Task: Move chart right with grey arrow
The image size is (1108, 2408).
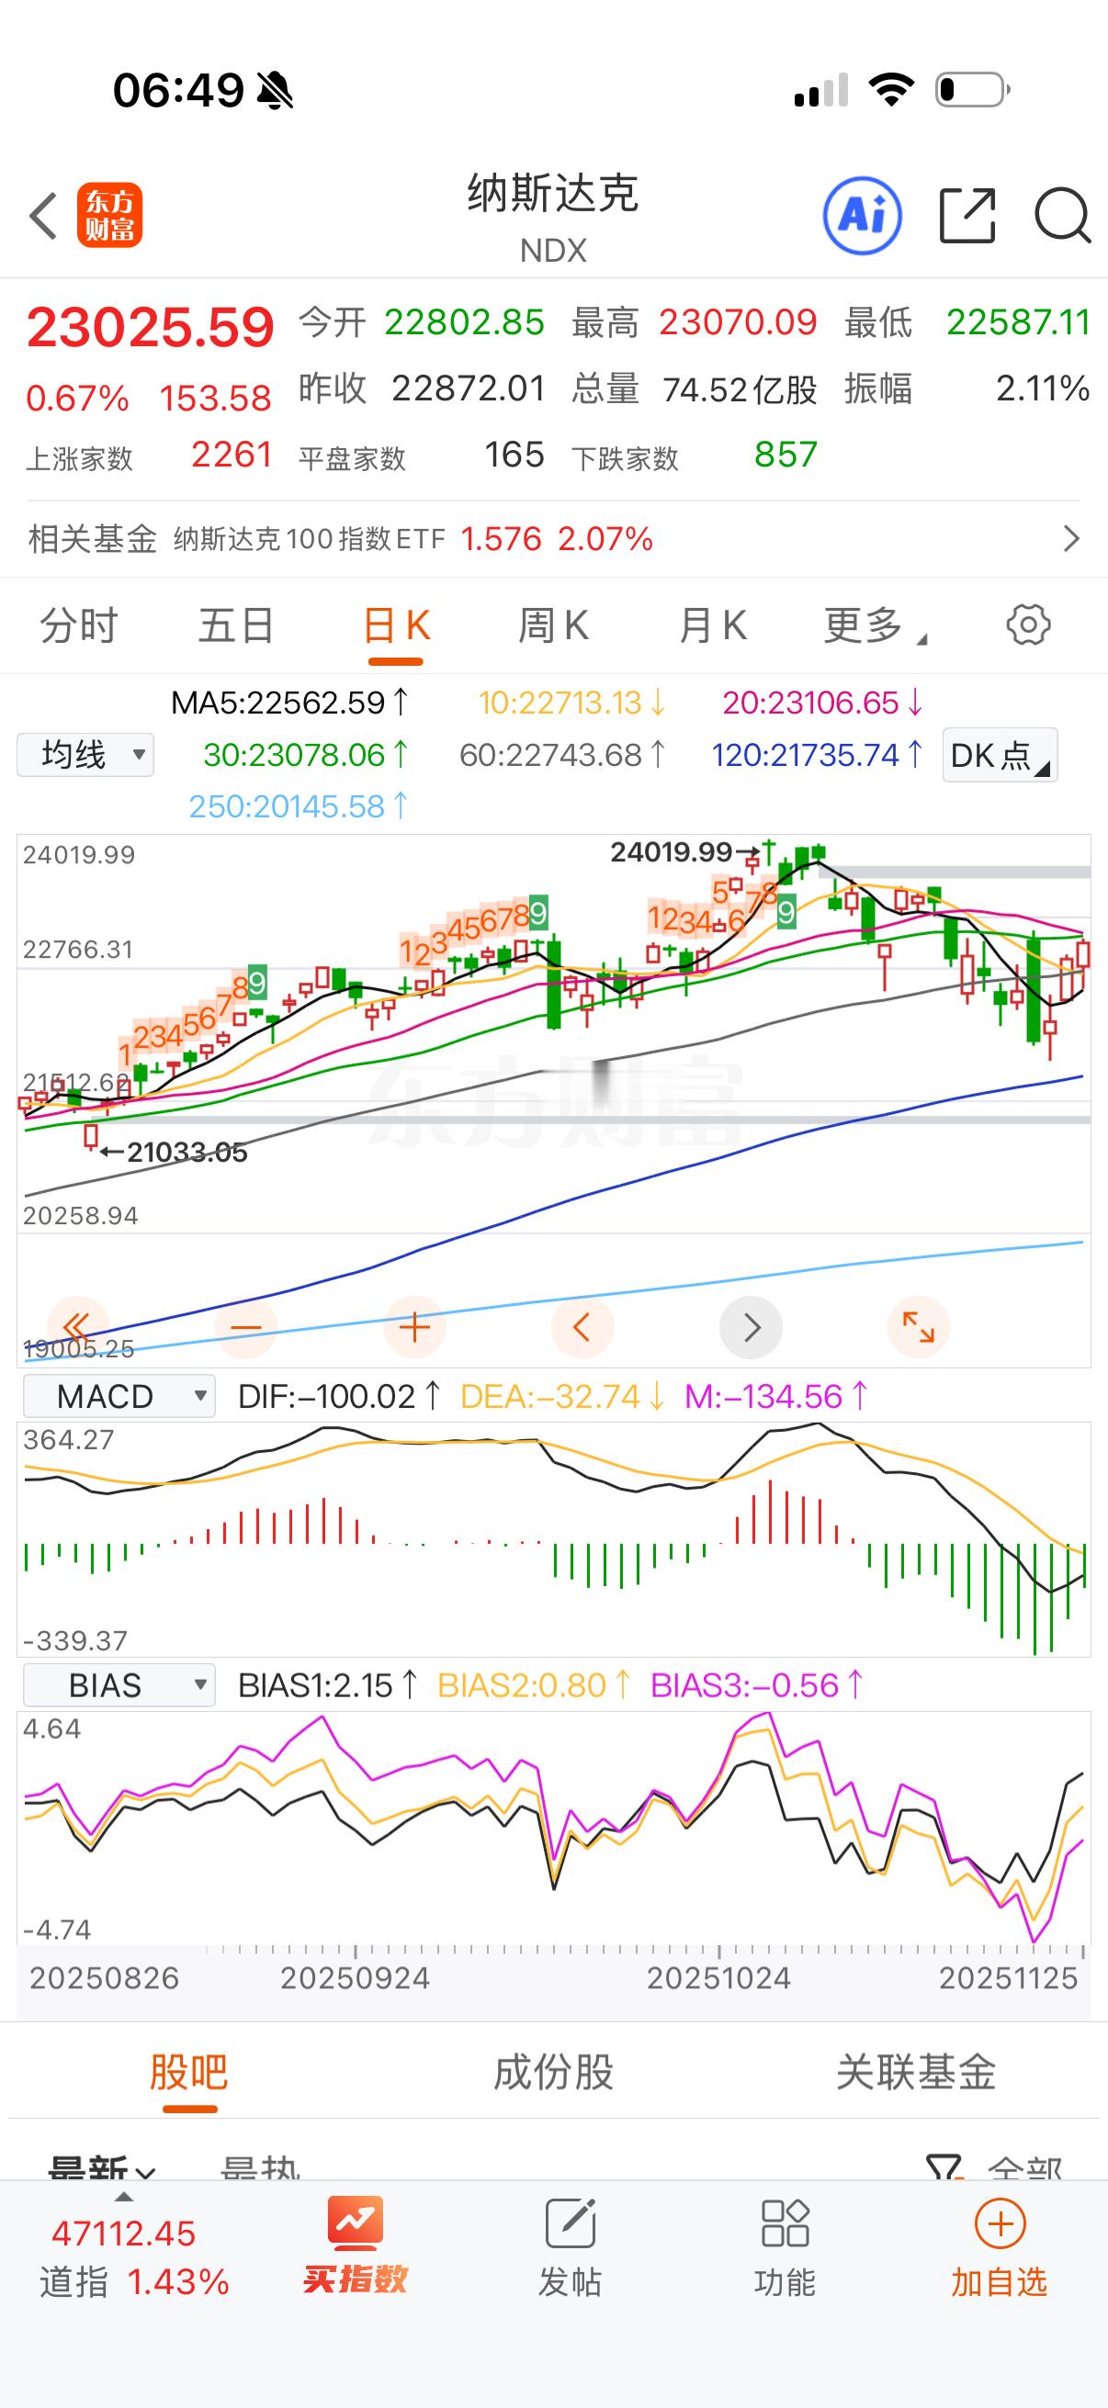Action: coord(751,1326)
